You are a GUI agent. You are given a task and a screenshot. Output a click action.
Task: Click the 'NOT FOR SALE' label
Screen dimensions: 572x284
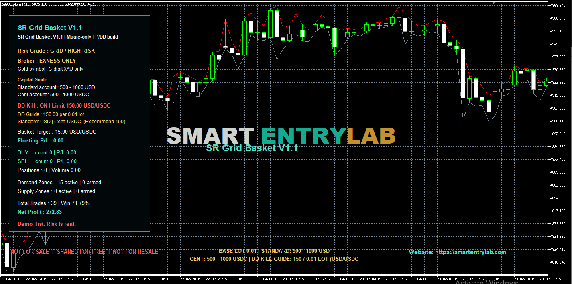30,252
